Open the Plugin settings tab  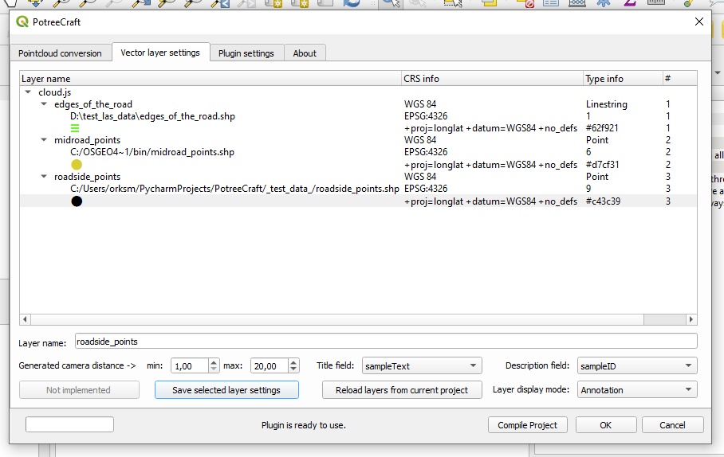pos(246,53)
